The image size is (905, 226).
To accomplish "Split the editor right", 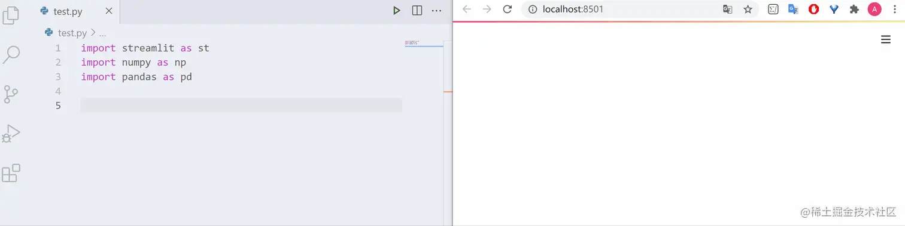I will pos(417,11).
